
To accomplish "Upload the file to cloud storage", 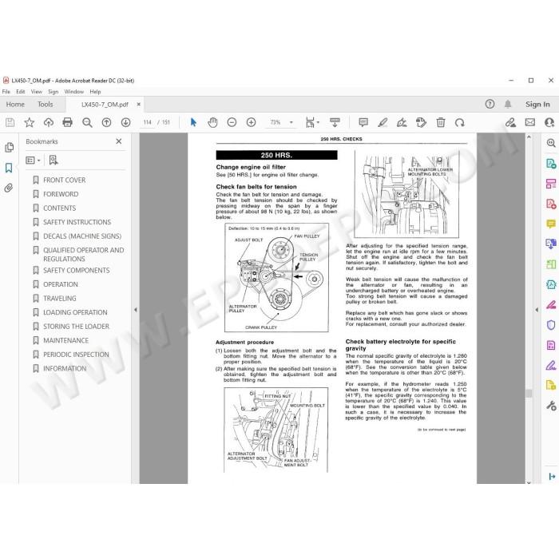I will 49,123.
